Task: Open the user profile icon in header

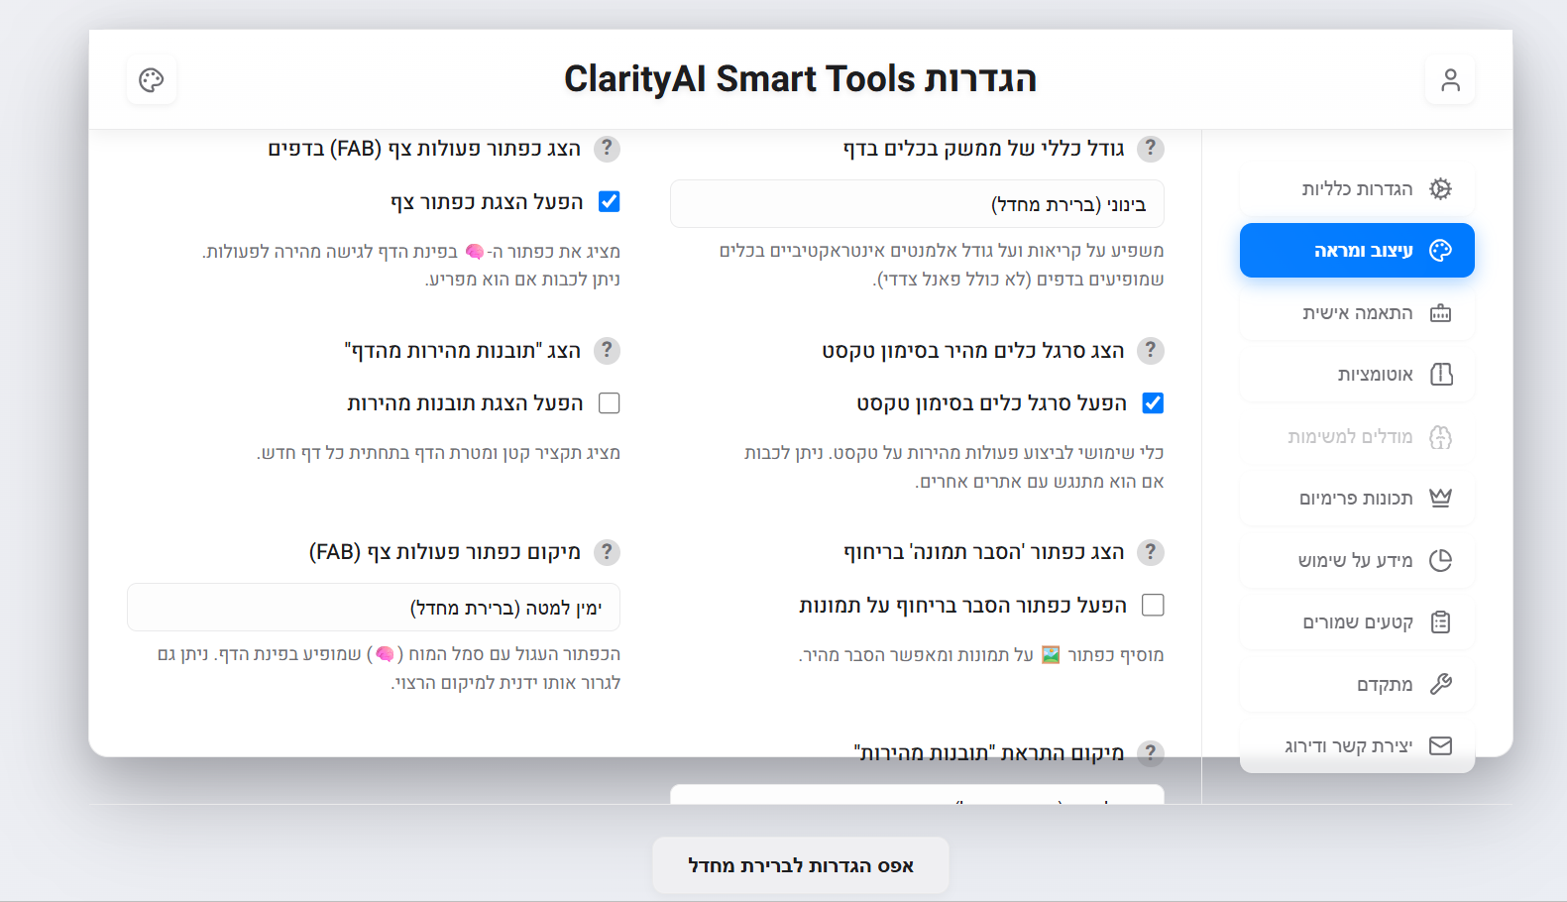Action: [x=1450, y=80]
